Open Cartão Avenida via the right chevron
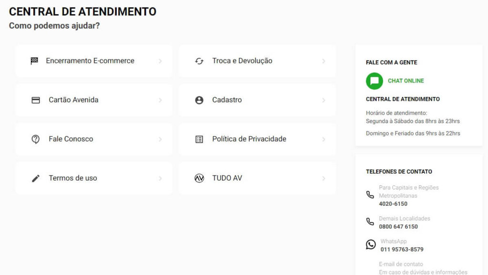488x275 pixels. [160, 100]
